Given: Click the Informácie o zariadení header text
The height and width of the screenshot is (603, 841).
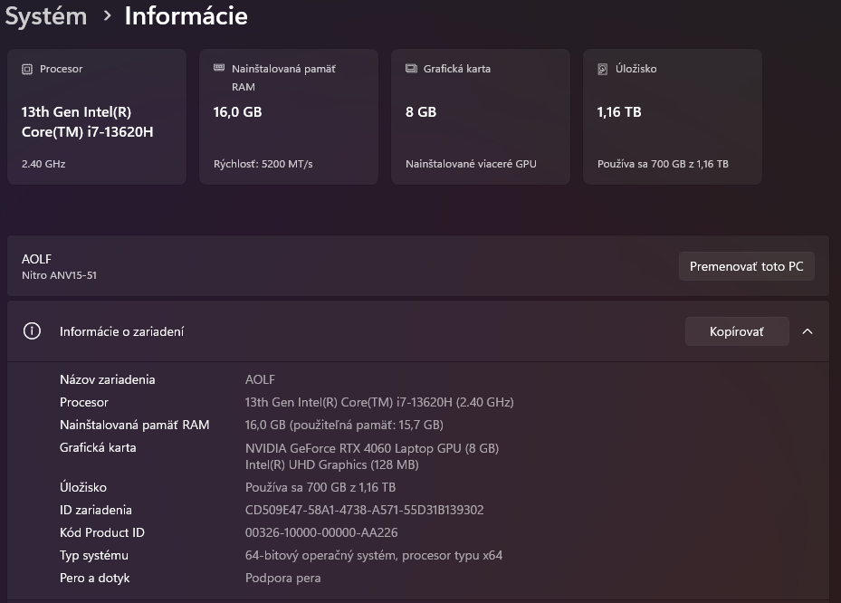Looking at the screenshot, I should 121,331.
